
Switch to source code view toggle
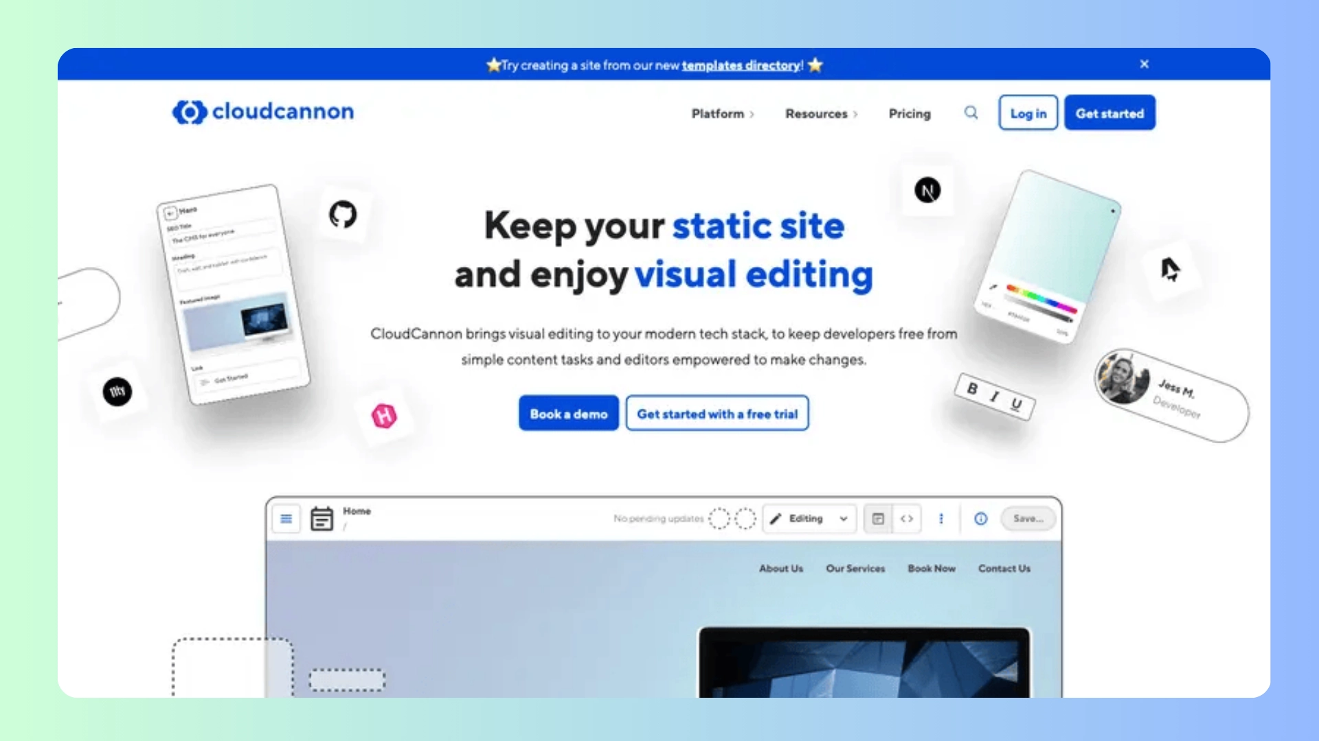click(907, 519)
